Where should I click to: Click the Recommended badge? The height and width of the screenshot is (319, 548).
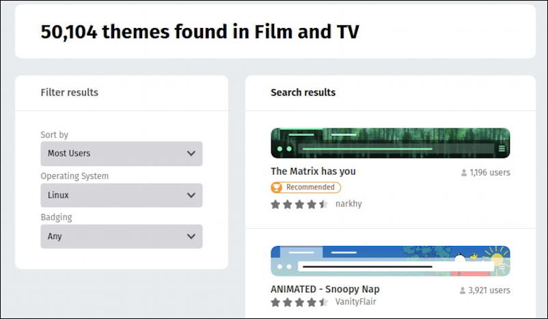tap(305, 187)
